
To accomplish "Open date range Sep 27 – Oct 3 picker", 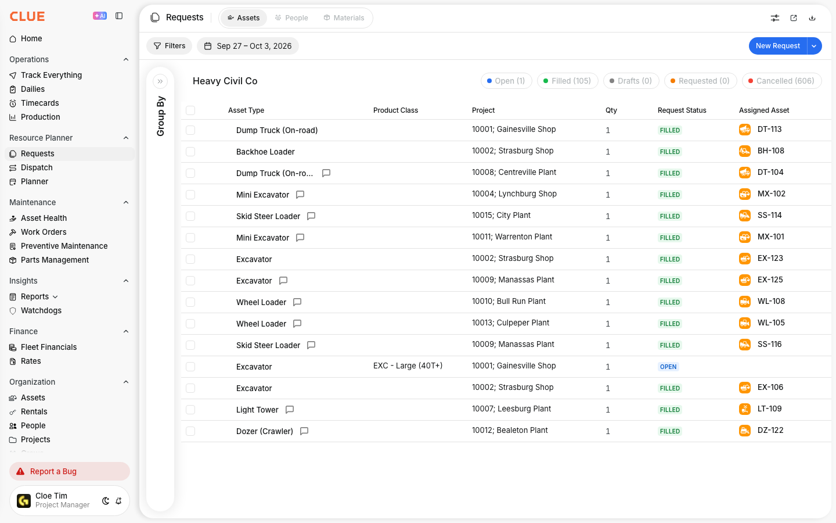I will [248, 46].
